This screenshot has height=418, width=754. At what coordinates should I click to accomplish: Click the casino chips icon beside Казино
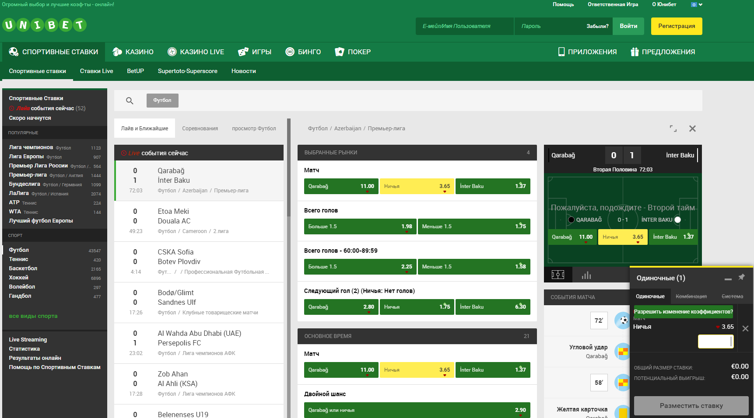[117, 52]
